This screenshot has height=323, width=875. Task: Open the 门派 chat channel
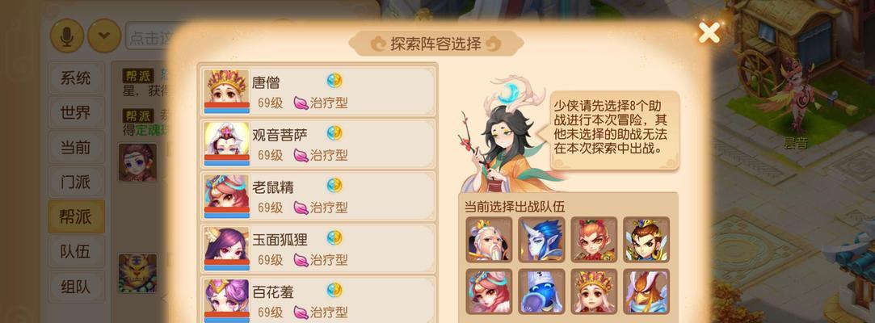pos(76,182)
